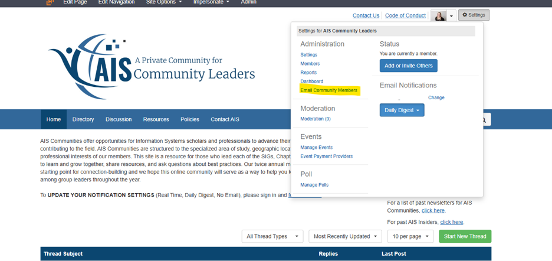Open Edit Navigation in admin bar
Screen dimensions: 552x261
point(116,2)
